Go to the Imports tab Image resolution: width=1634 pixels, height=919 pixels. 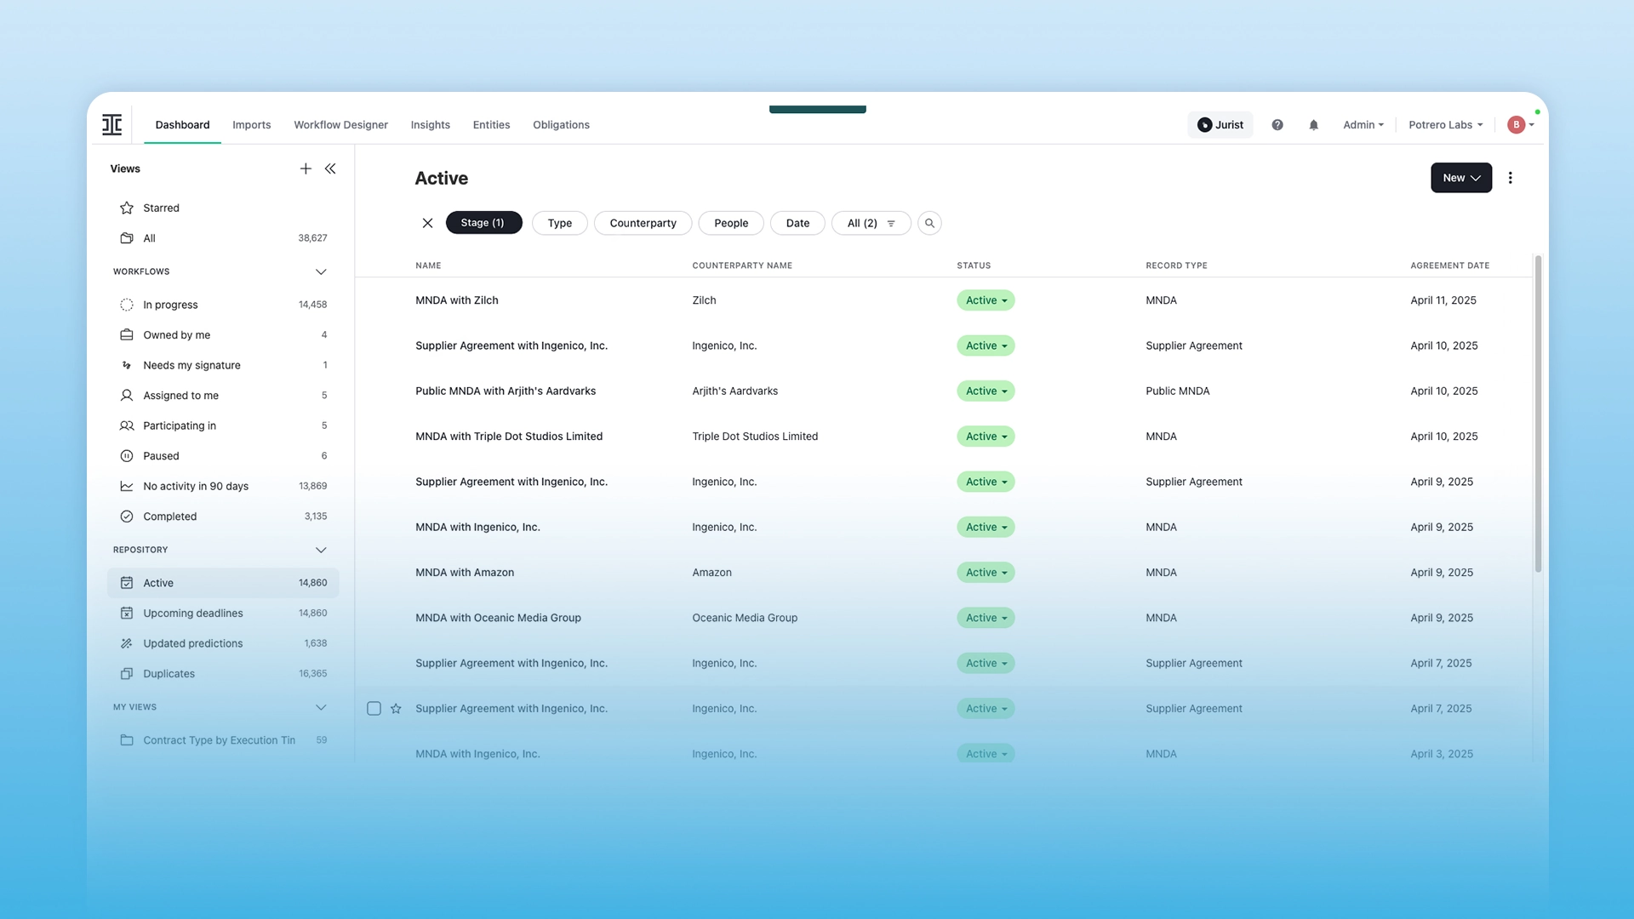[252, 124]
